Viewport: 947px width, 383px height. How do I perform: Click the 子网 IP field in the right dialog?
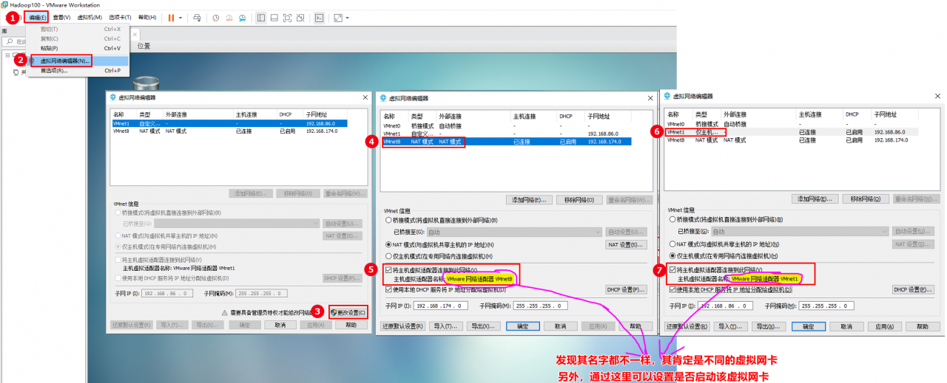coord(727,306)
